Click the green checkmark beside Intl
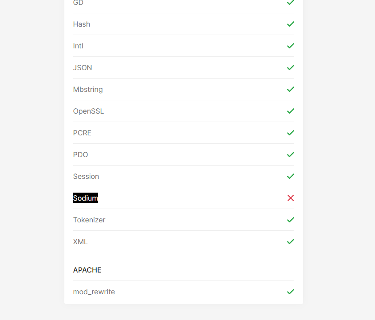The image size is (375, 320). coord(291,46)
